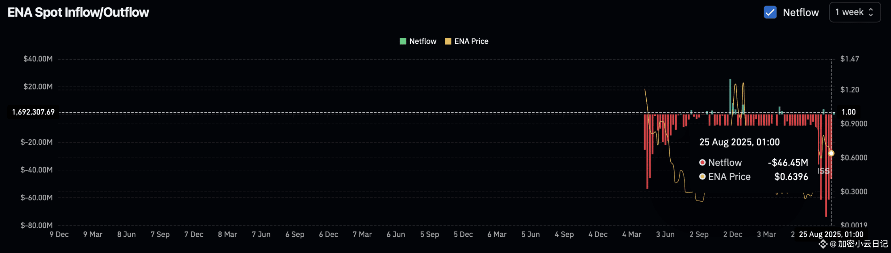Open the 1 week interval dropdown
Screen dimensions: 891x253
855,12
